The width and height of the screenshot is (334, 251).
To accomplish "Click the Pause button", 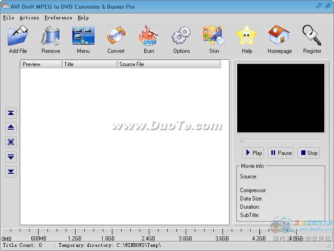I will click(x=281, y=153).
